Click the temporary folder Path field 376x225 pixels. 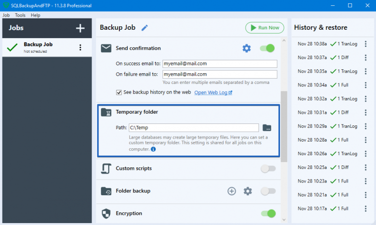pyautogui.click(x=193, y=128)
